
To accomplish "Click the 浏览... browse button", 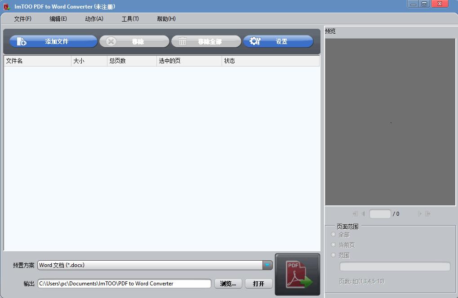I will 228,283.
